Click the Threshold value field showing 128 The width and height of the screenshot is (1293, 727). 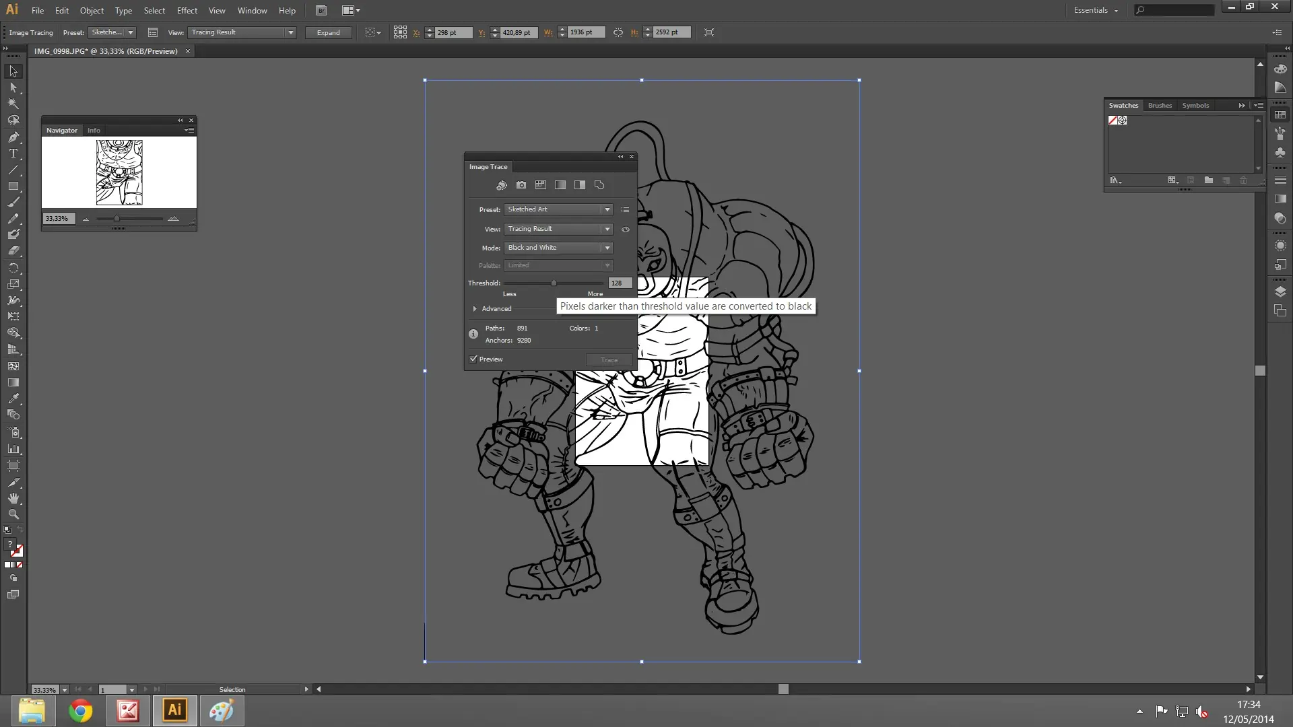pyautogui.click(x=620, y=283)
